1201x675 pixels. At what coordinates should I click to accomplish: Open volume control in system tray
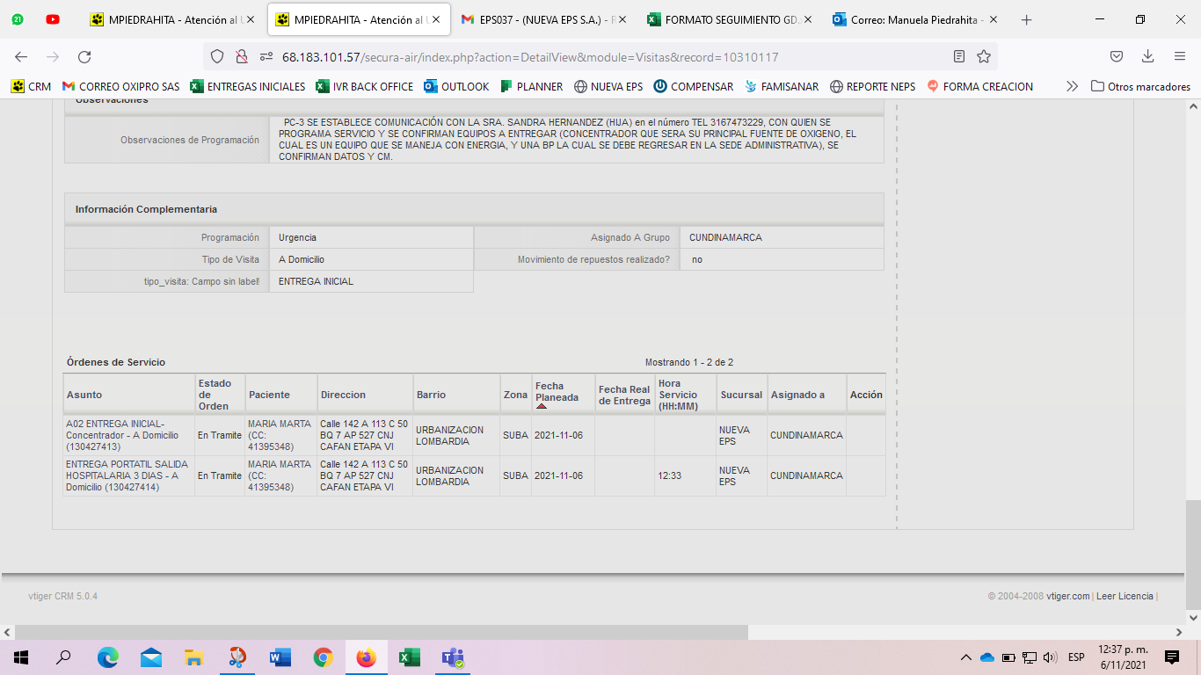point(1050,657)
